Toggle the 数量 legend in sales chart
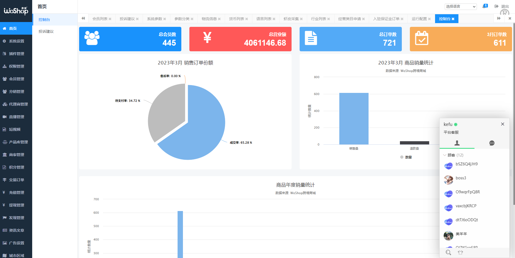The image size is (515, 258). point(406,157)
